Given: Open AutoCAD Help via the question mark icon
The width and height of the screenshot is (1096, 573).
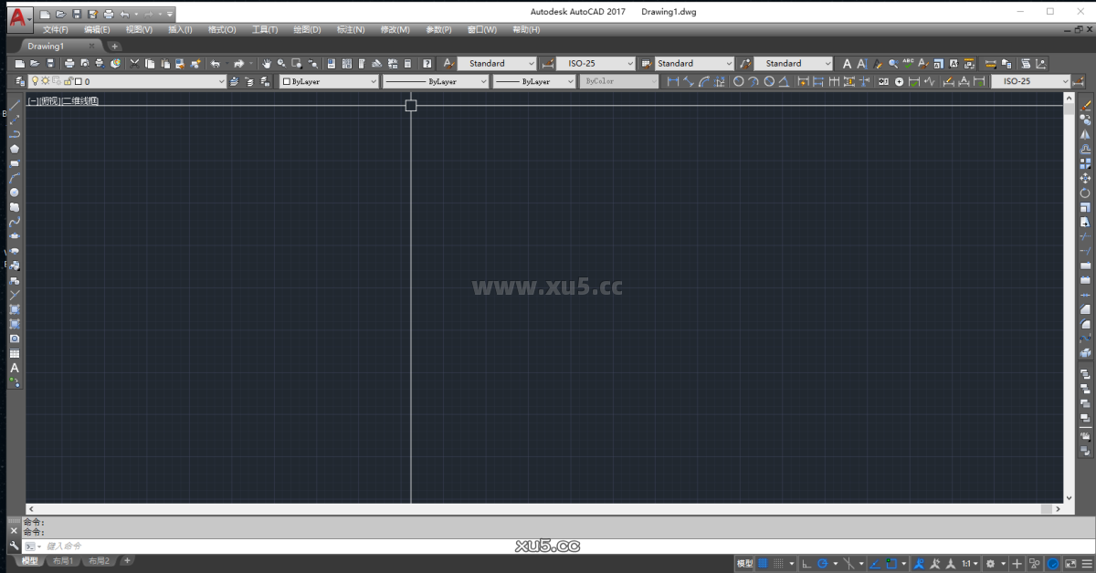Looking at the screenshot, I should (x=427, y=63).
